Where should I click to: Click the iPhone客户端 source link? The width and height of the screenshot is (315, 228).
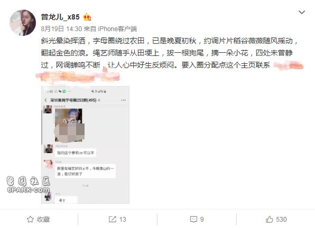coord(117,29)
